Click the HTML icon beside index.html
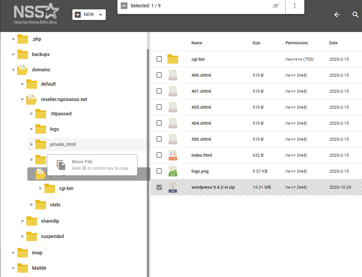 [x=172, y=155]
